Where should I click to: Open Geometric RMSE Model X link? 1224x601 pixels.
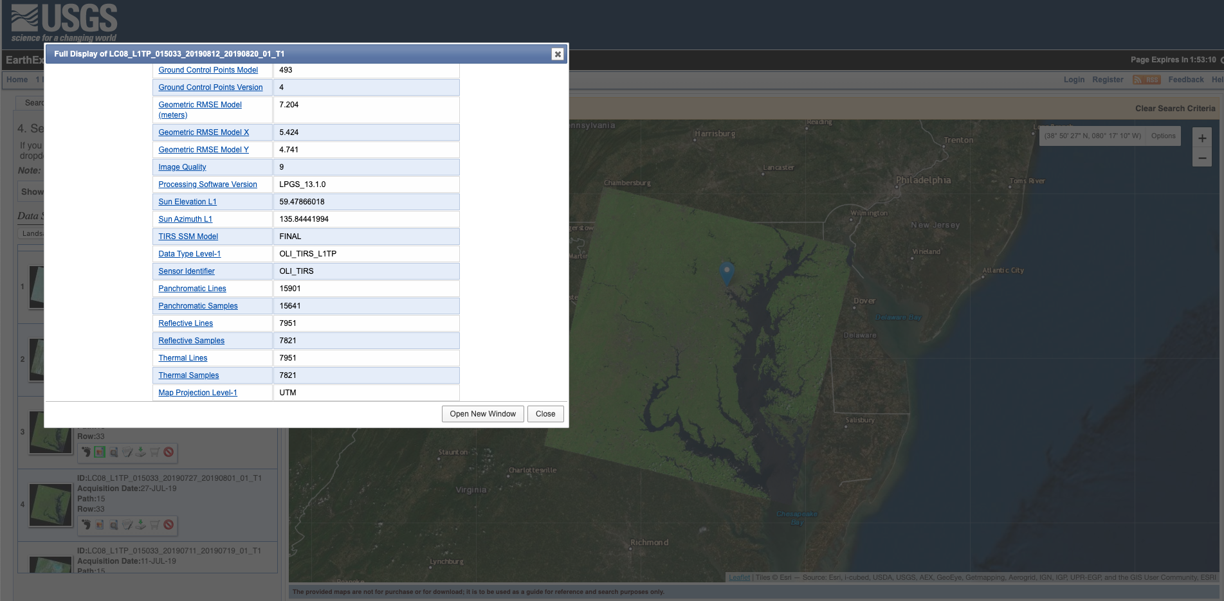click(203, 132)
